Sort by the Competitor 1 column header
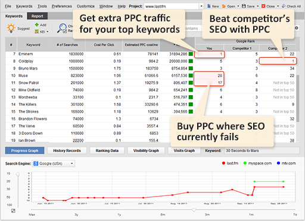The image size is (305, 221). coord(242,48)
